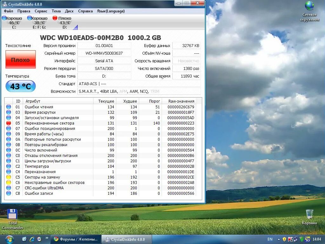
Task: Click yellow dot of Неисправимые ошибки секторов
Action: coord(9,182)
